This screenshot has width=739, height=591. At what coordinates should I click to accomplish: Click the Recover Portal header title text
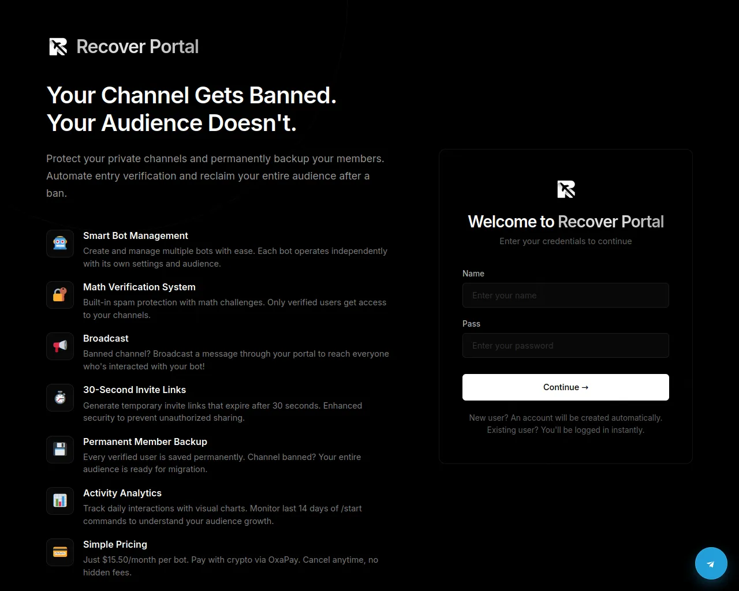pyautogui.click(x=137, y=47)
